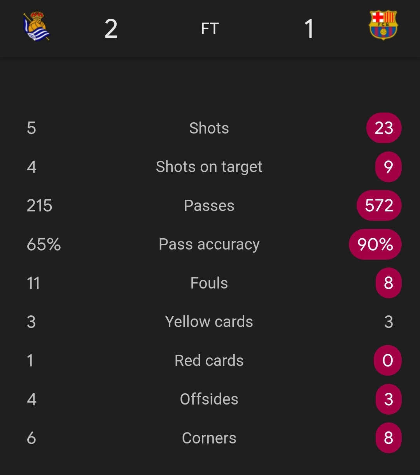
Task: Click the Fouls stat label
Action: point(209,283)
